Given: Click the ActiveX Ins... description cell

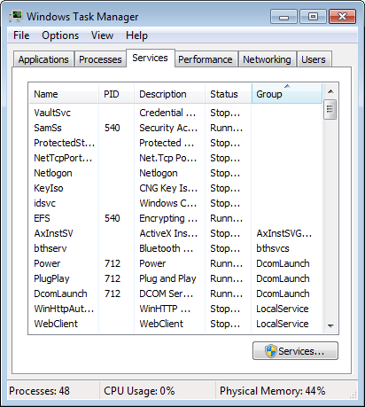Looking at the screenshot, I should 168,233.
